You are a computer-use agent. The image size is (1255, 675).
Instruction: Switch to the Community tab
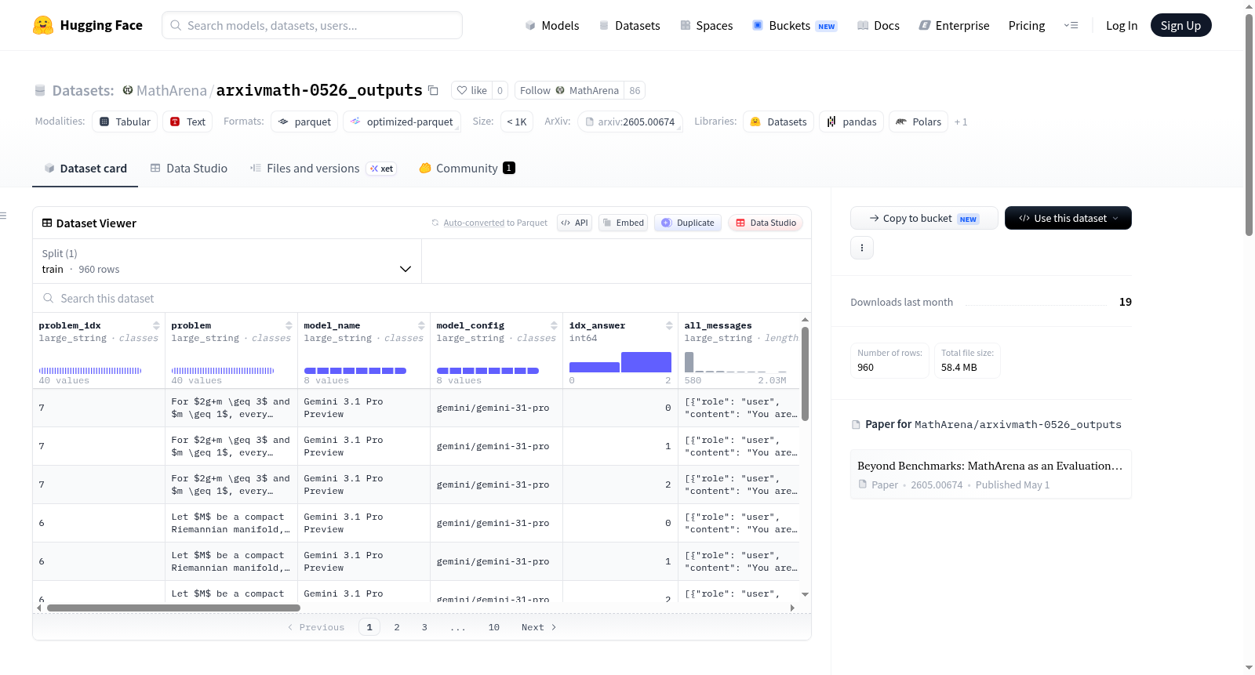point(467,168)
